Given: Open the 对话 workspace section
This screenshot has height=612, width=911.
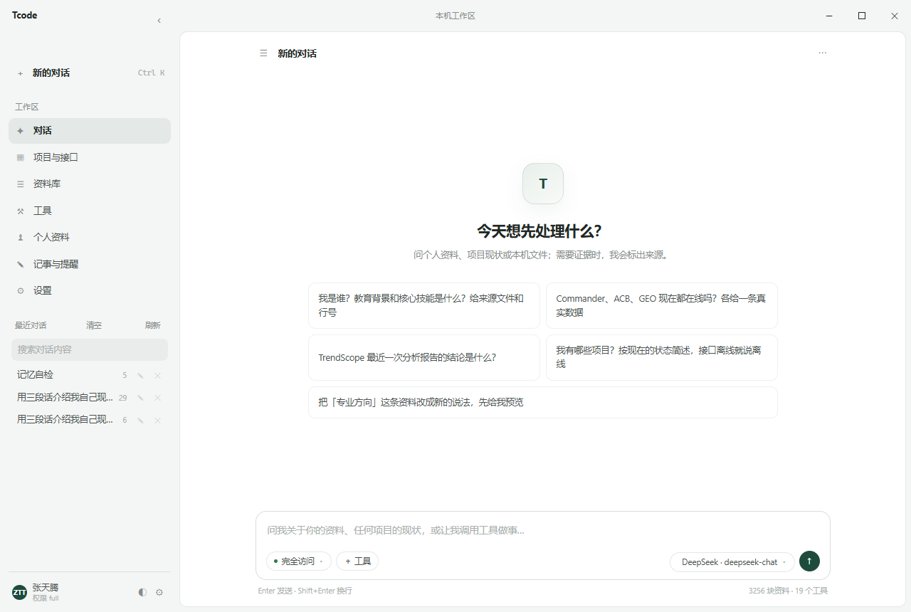Looking at the screenshot, I should [x=90, y=131].
